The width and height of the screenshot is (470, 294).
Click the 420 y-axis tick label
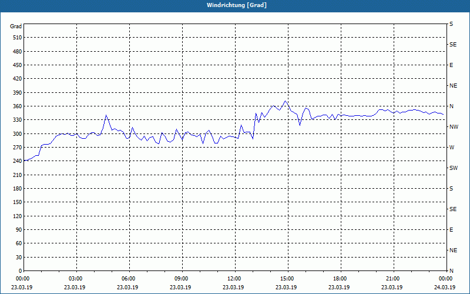pos(18,79)
